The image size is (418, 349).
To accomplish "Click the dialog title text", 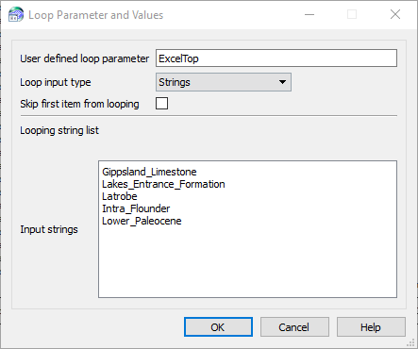I will 96,15.
